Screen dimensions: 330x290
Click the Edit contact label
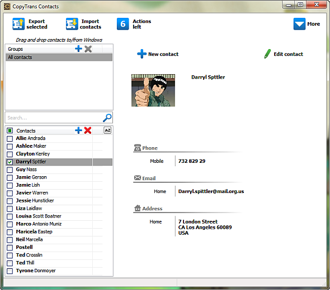288,54
